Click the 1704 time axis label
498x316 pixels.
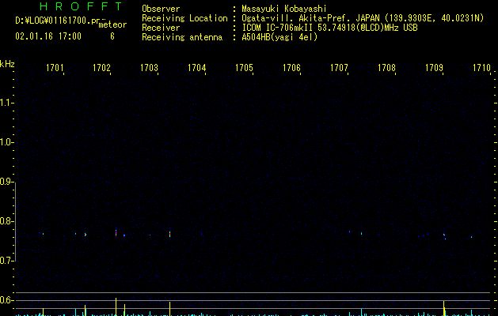click(x=196, y=68)
